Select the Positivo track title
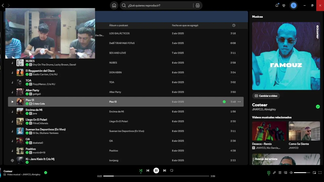Image resolution: width=324 pixels, height=182 pixels. [x=31, y=149]
